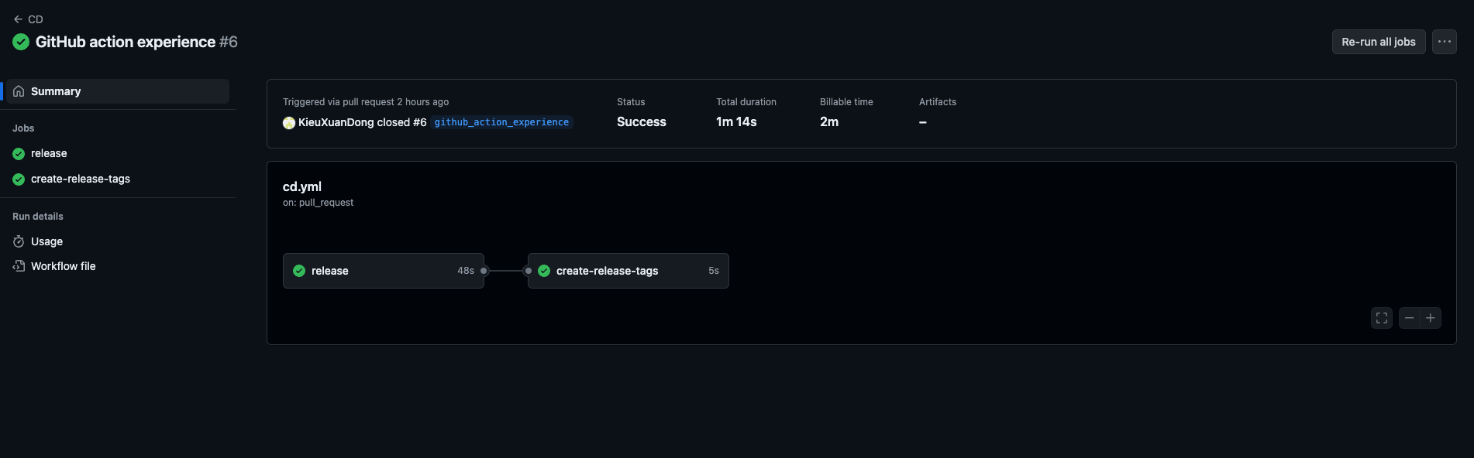
Task: Click the back arrow icon beside CD
Action: pyautogui.click(x=18, y=19)
